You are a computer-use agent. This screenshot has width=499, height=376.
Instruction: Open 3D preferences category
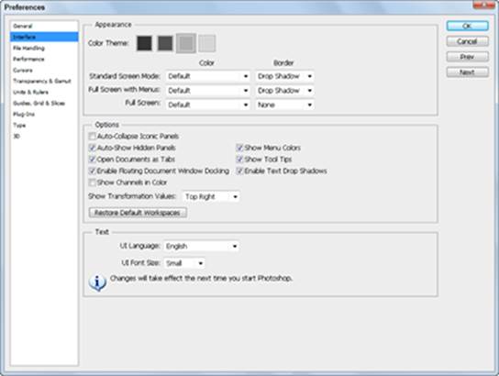pos(44,136)
